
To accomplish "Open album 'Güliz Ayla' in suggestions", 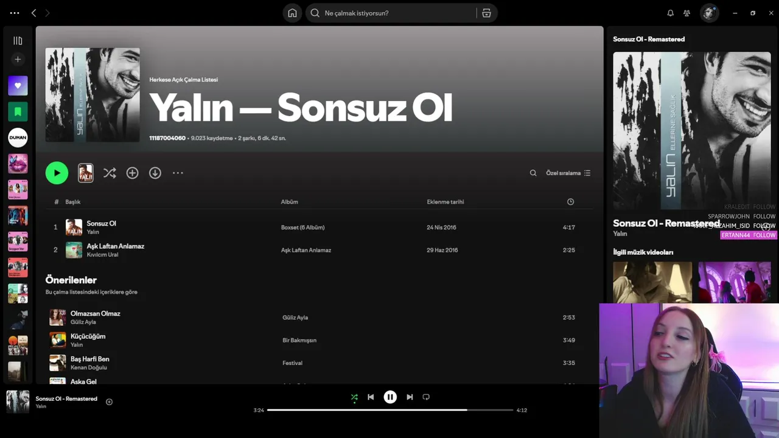I will [295, 318].
